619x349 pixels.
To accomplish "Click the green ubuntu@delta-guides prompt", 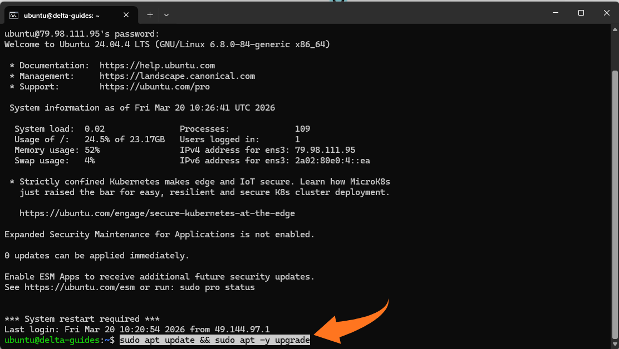I will pyautogui.click(x=53, y=340).
